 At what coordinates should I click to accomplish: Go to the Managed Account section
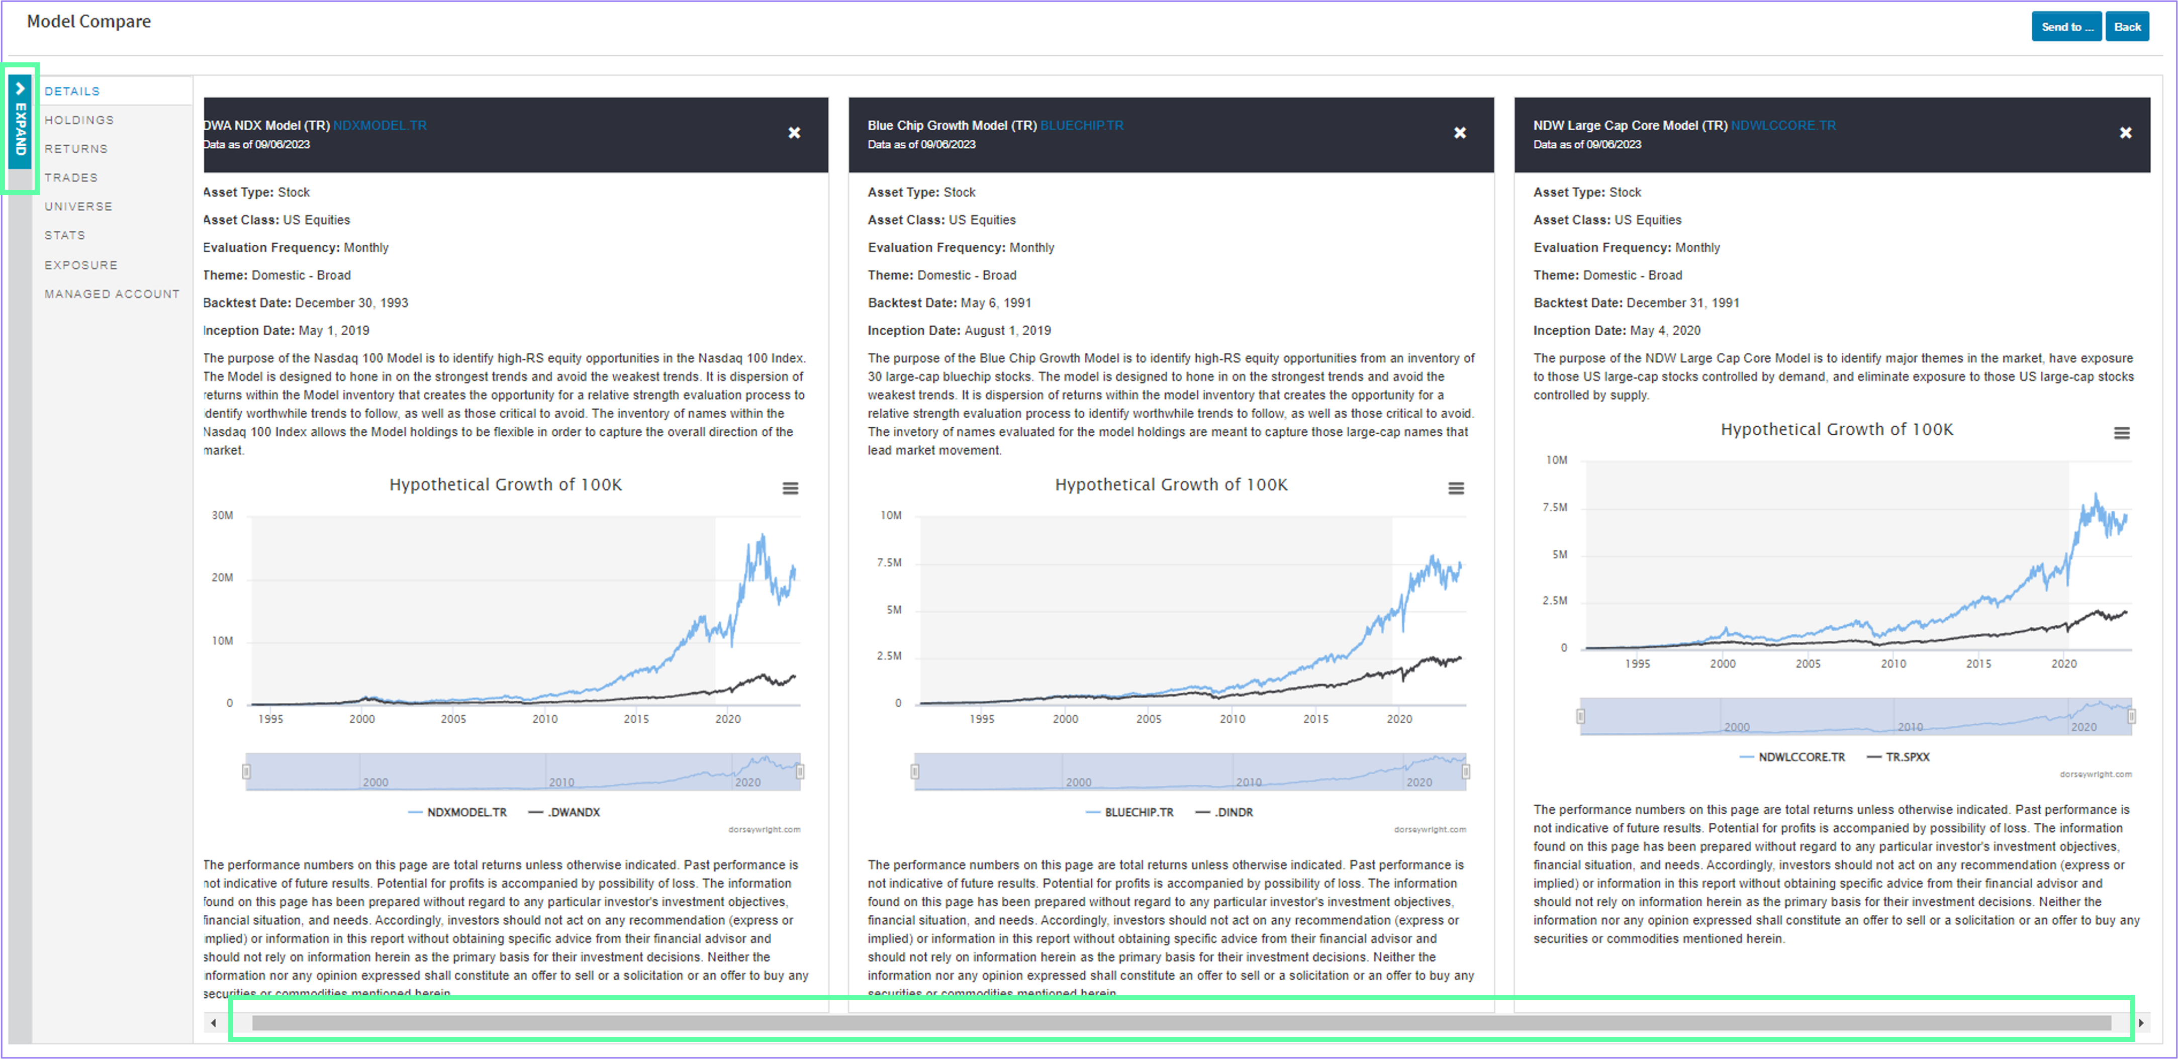(x=112, y=294)
